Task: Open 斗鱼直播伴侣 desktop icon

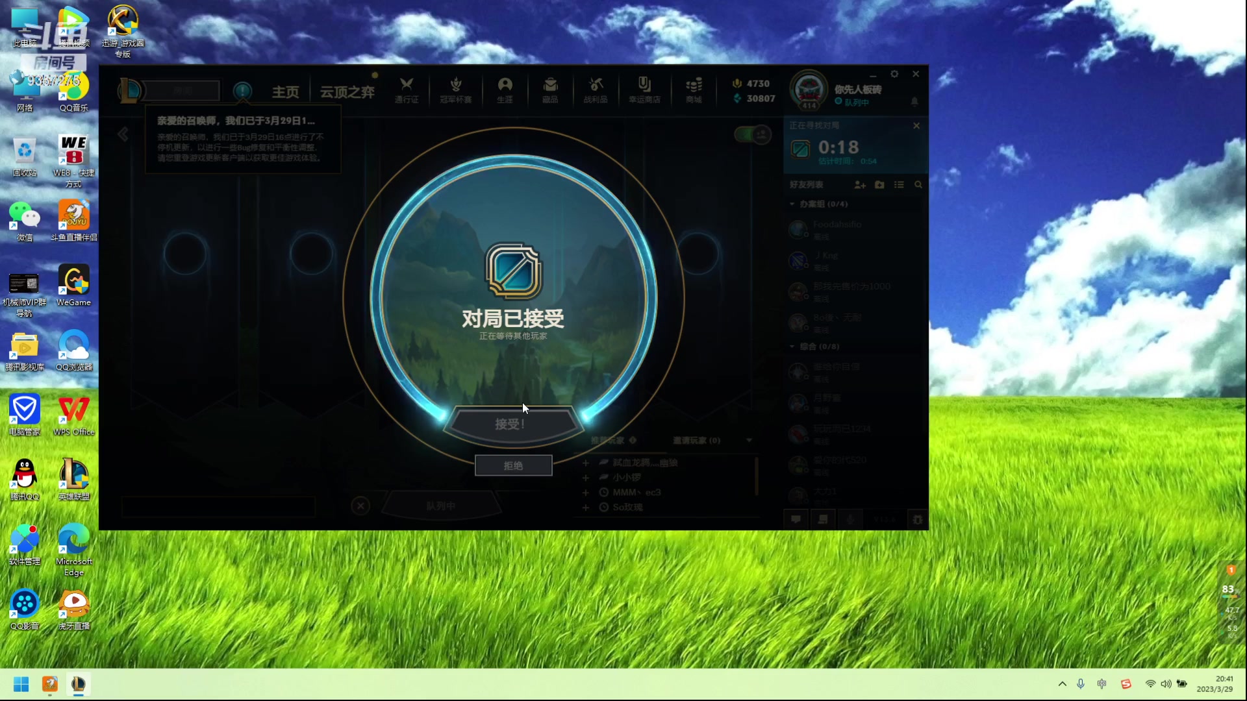Action: 73,221
